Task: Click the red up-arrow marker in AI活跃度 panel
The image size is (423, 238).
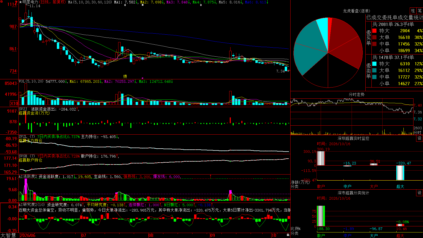Action: tap(211, 176)
